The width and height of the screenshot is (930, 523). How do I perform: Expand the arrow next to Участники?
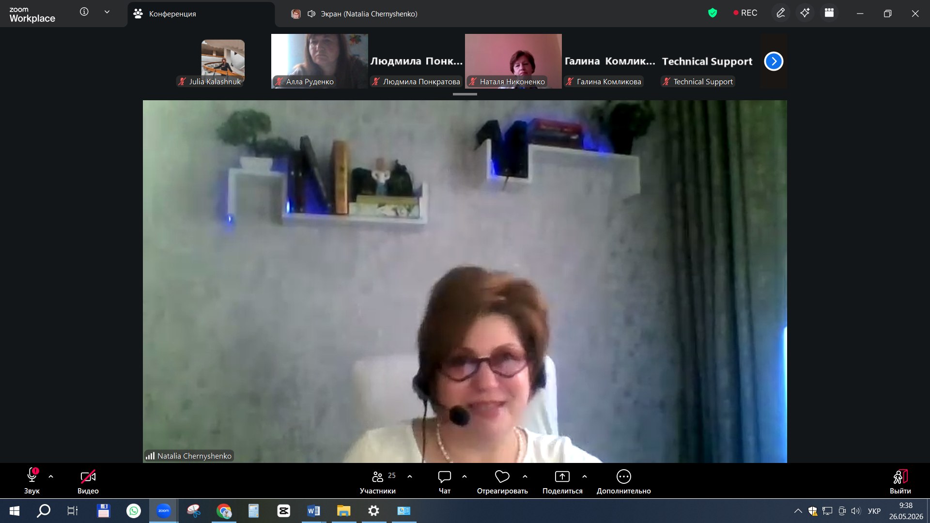[x=410, y=477]
